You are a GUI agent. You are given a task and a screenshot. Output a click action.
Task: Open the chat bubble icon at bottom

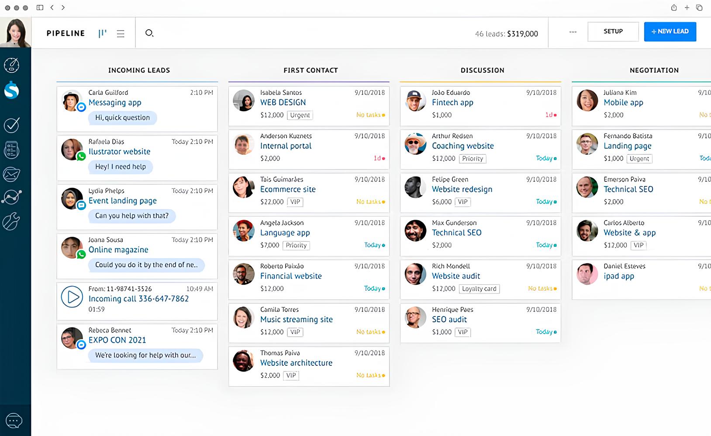[x=14, y=421]
